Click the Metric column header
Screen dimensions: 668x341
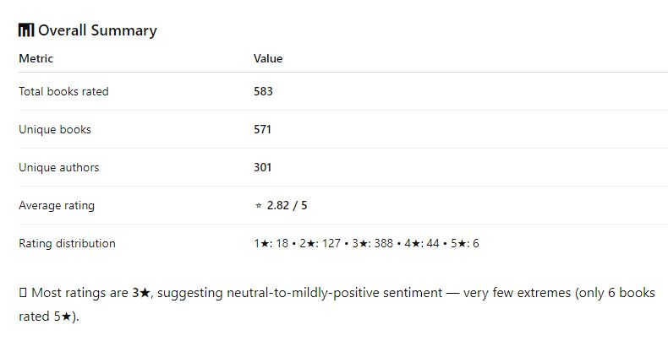pyautogui.click(x=36, y=58)
